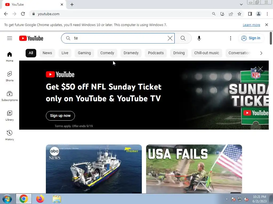Go to Home in the sidebar

point(10,57)
